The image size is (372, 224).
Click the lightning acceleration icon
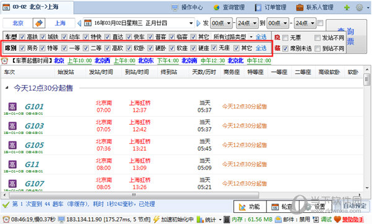point(156,219)
